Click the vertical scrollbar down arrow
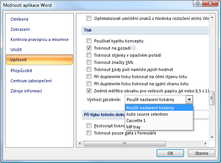The image size is (221, 163). pyautogui.click(x=212, y=137)
